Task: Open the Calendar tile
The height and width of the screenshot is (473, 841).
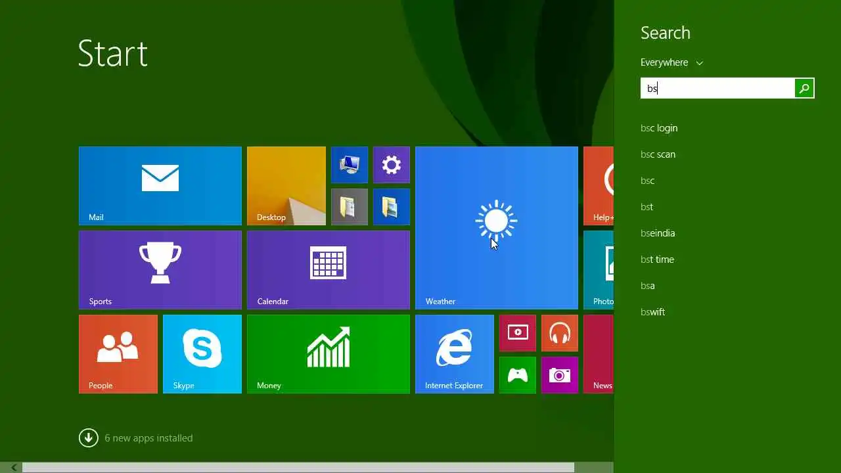Action: 329,270
